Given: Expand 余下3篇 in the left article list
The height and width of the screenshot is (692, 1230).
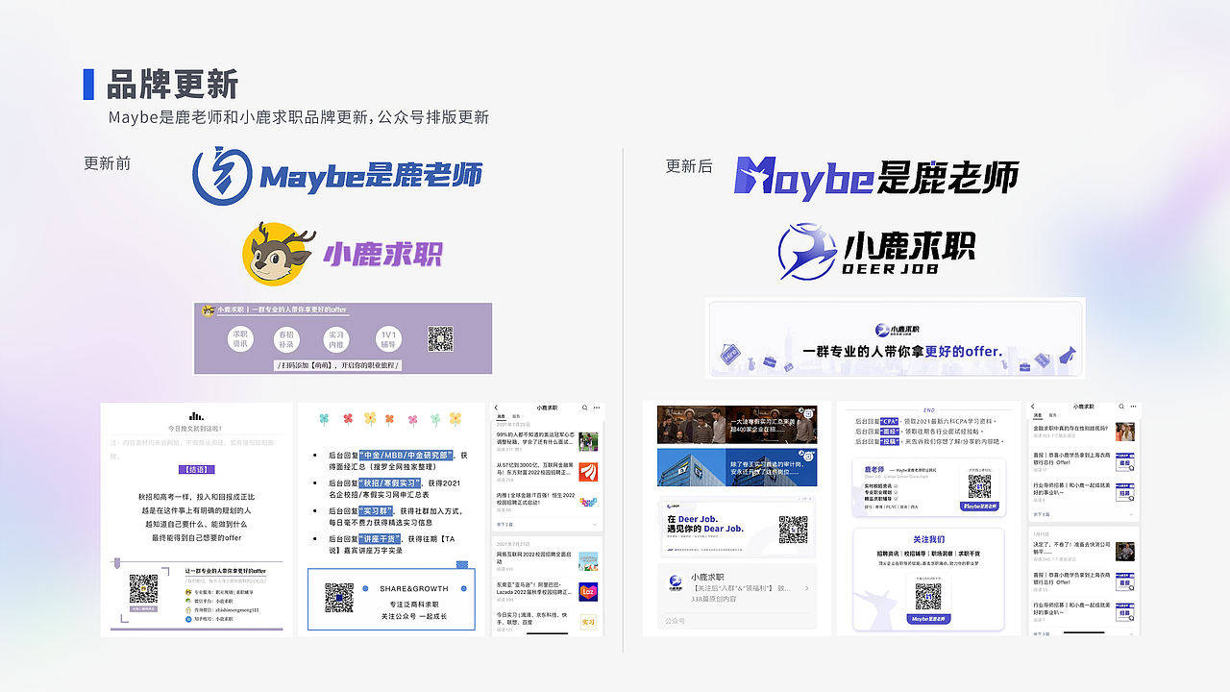Looking at the screenshot, I should (503, 524).
